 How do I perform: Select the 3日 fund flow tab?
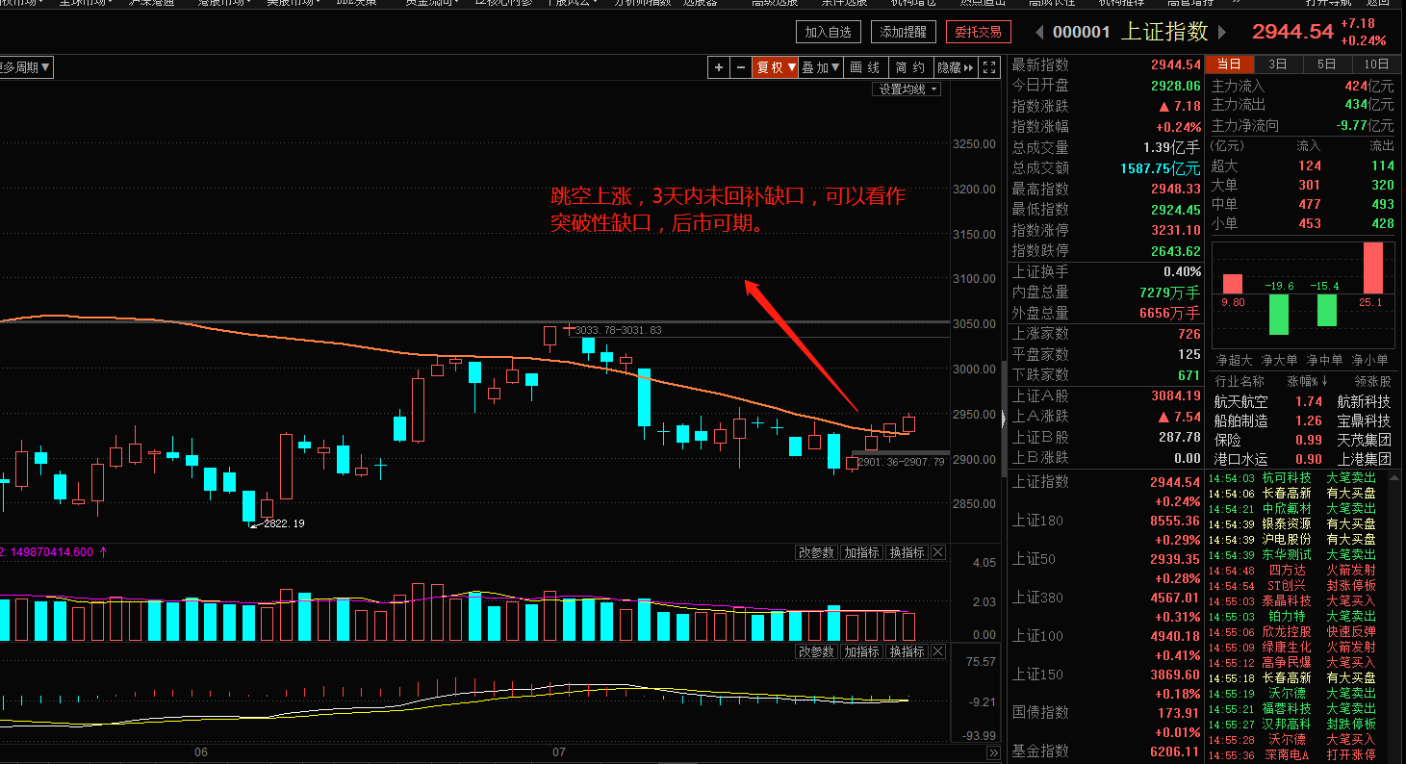[1278, 64]
